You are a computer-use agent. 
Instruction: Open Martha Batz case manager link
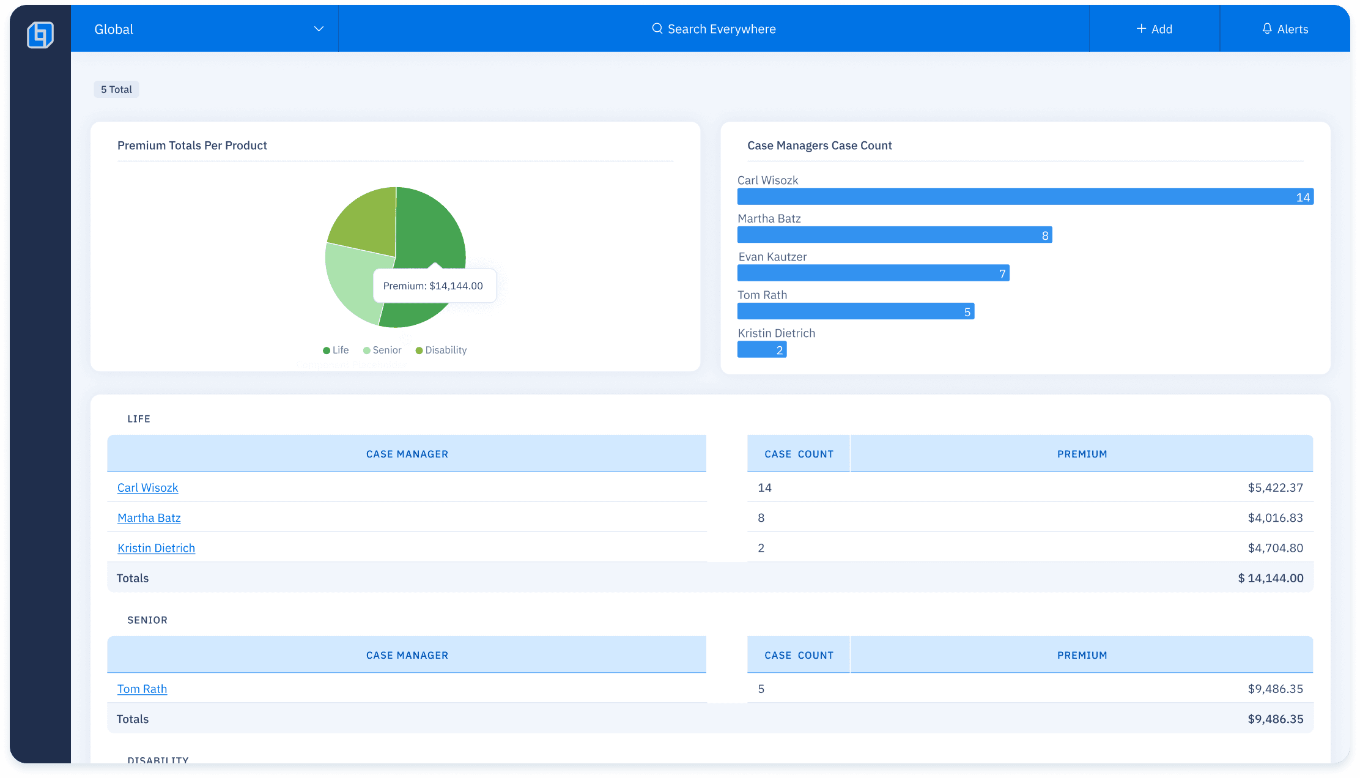coord(149,517)
